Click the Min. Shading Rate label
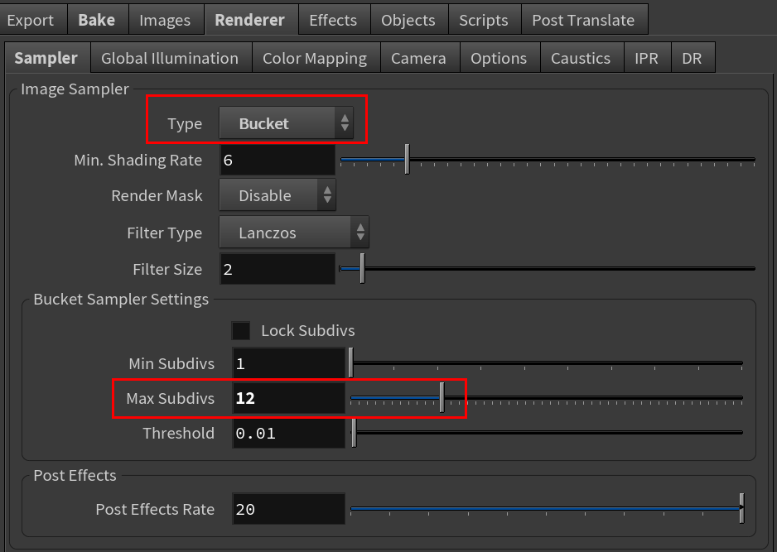The height and width of the screenshot is (552, 777). coord(138,160)
